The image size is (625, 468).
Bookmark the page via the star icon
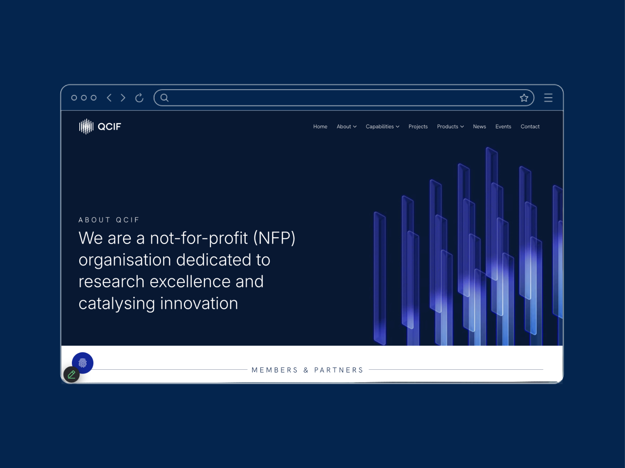click(524, 98)
